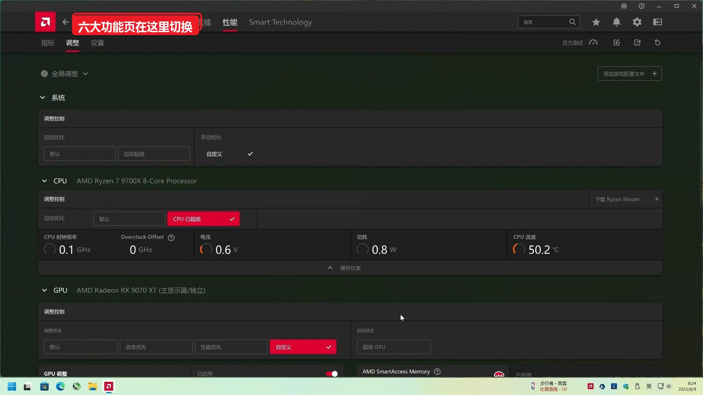This screenshot has width=703, height=395.
Task: Open the Windows Start menu
Action: 12,386
